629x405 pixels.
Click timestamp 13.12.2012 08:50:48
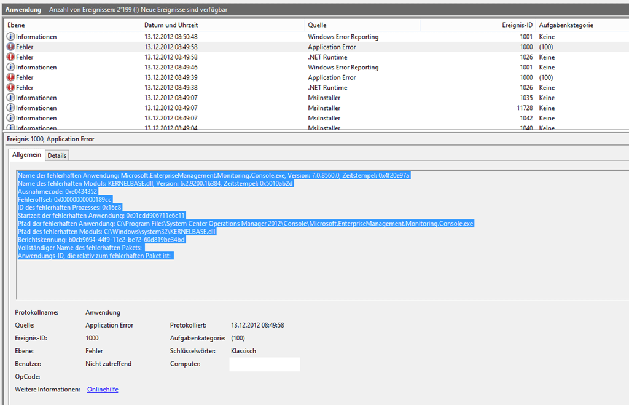pos(171,36)
